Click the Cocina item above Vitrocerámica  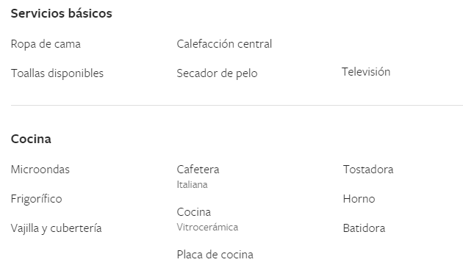coord(194,212)
